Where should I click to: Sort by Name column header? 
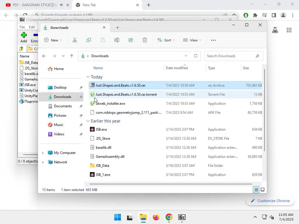(98, 68)
